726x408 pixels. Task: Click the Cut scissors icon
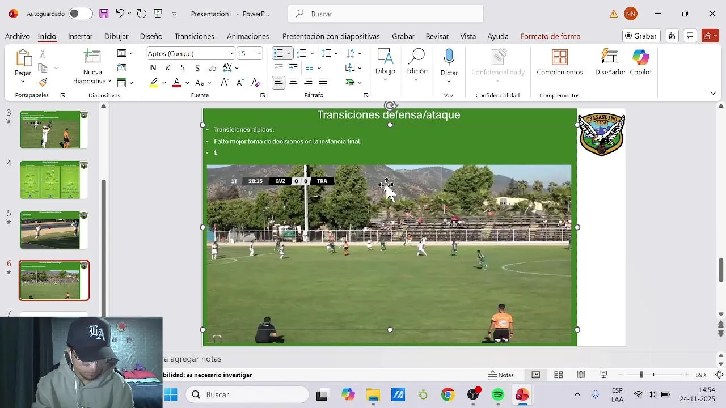(x=43, y=54)
